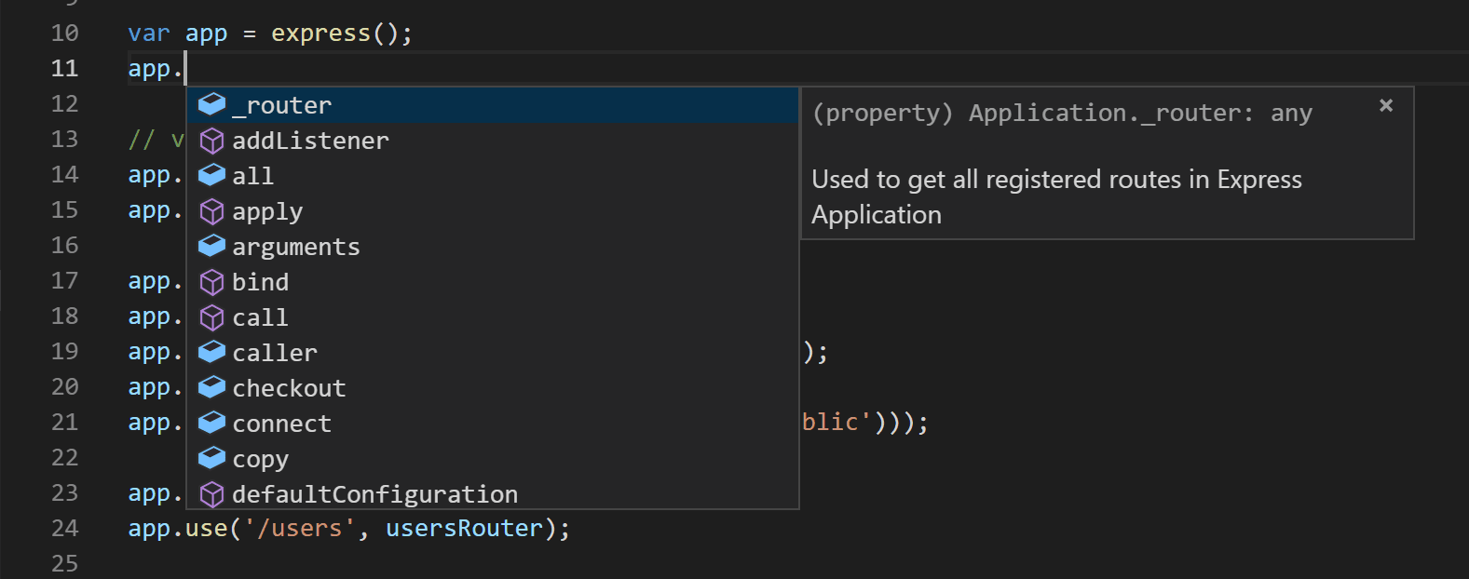Click the blue property icon beside _router
The width and height of the screenshot is (1469, 579).
tap(212, 104)
